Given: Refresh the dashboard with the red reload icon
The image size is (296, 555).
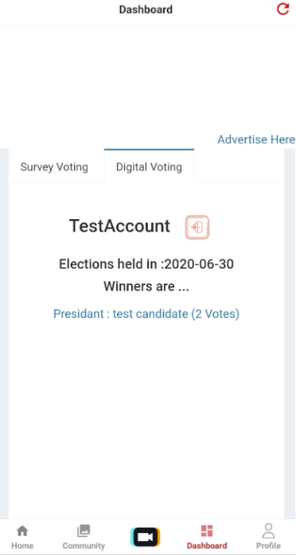Looking at the screenshot, I should (x=283, y=9).
